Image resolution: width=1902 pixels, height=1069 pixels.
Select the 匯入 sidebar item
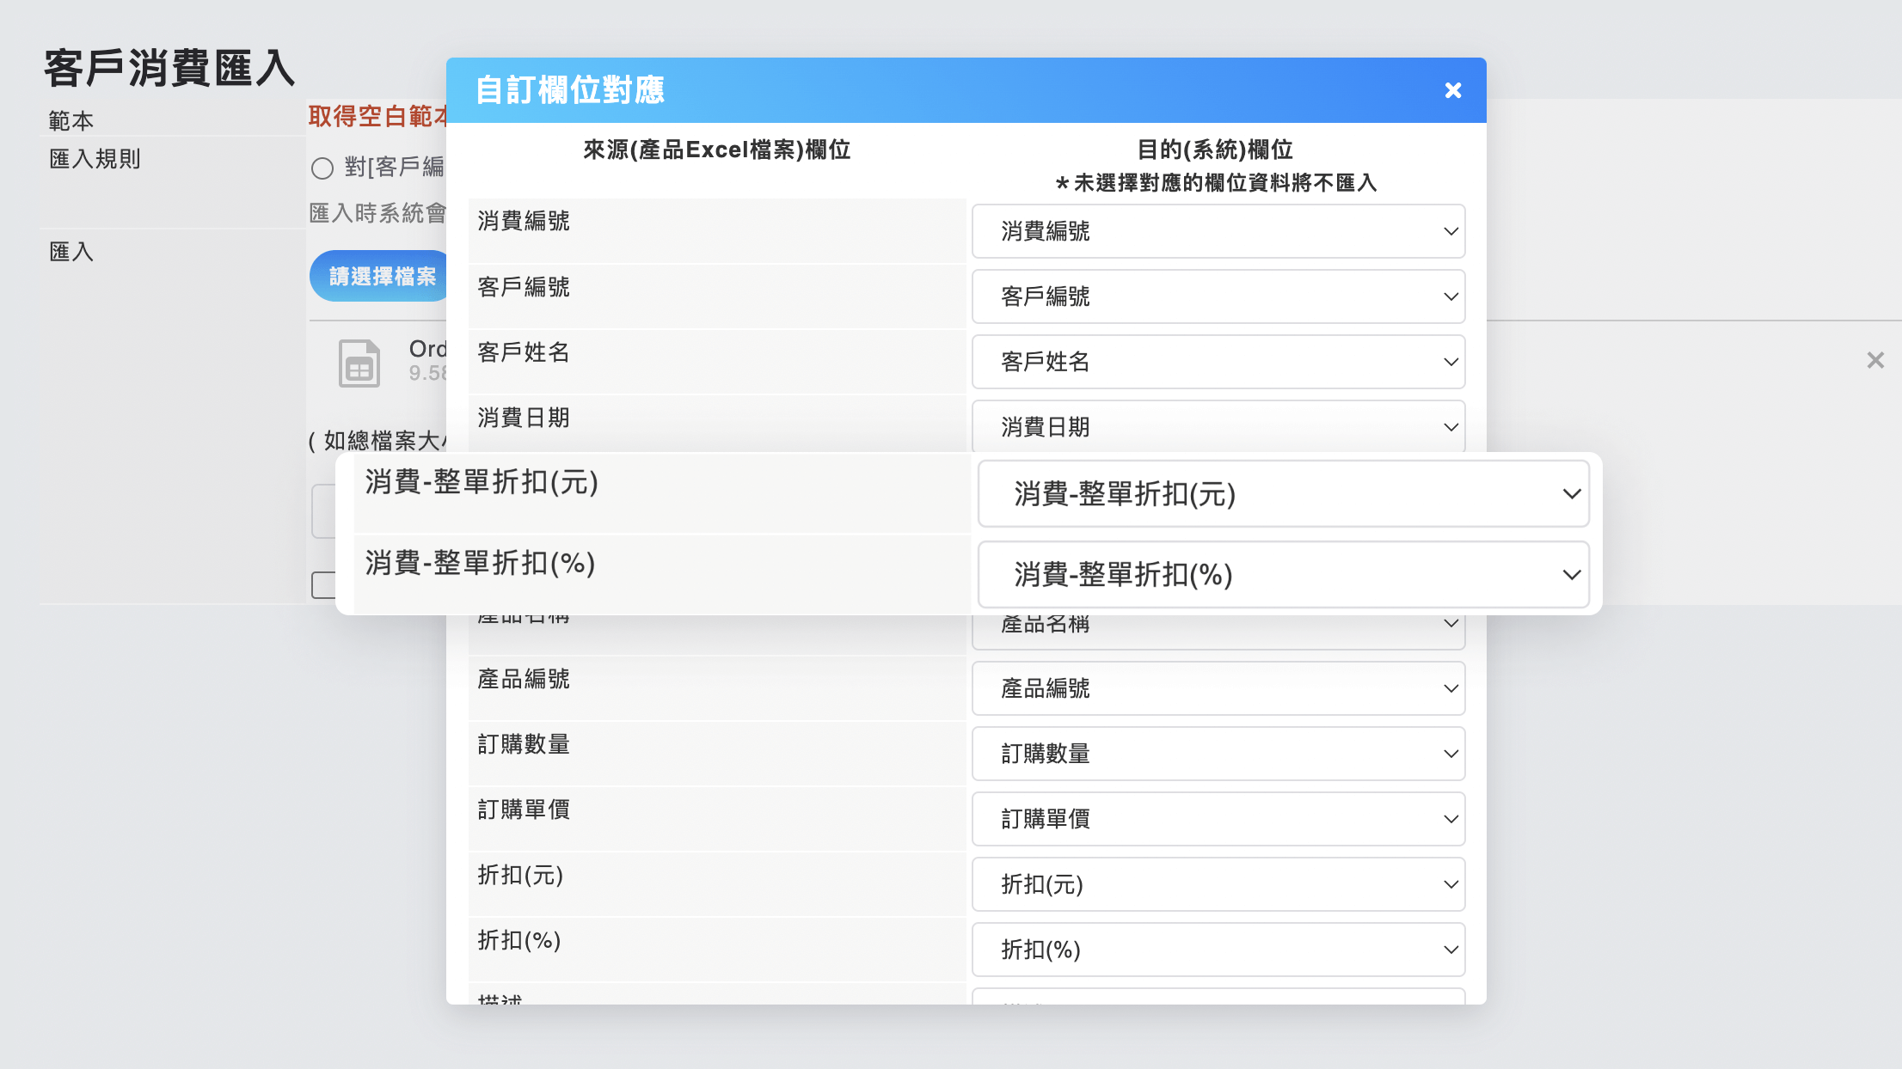[71, 251]
